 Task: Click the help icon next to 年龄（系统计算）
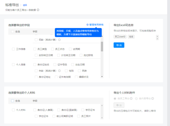59,70
